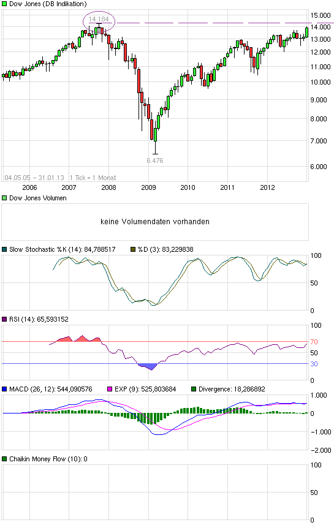The height and width of the screenshot is (525, 334).
Task: Click the low value label 6.476
Action: pos(155,161)
